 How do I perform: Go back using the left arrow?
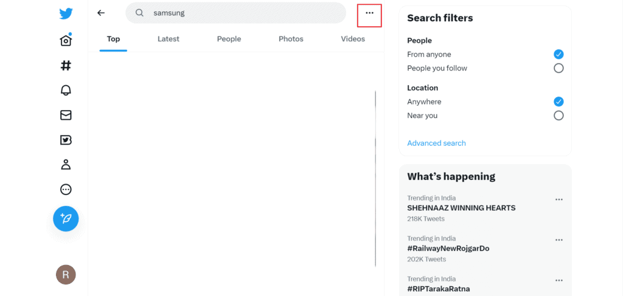click(101, 13)
